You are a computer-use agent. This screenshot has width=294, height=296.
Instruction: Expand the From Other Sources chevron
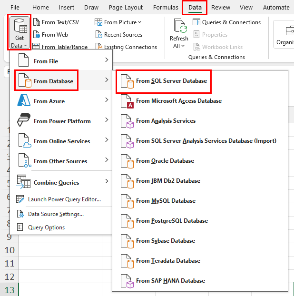(107, 160)
